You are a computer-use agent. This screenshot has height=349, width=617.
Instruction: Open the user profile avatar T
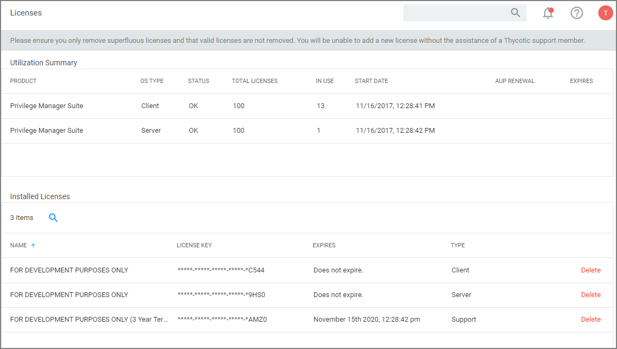click(x=605, y=13)
